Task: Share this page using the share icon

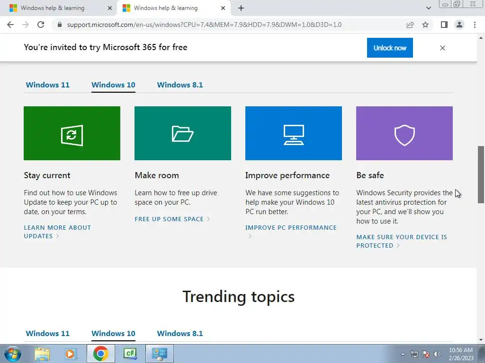Action: pyautogui.click(x=410, y=25)
